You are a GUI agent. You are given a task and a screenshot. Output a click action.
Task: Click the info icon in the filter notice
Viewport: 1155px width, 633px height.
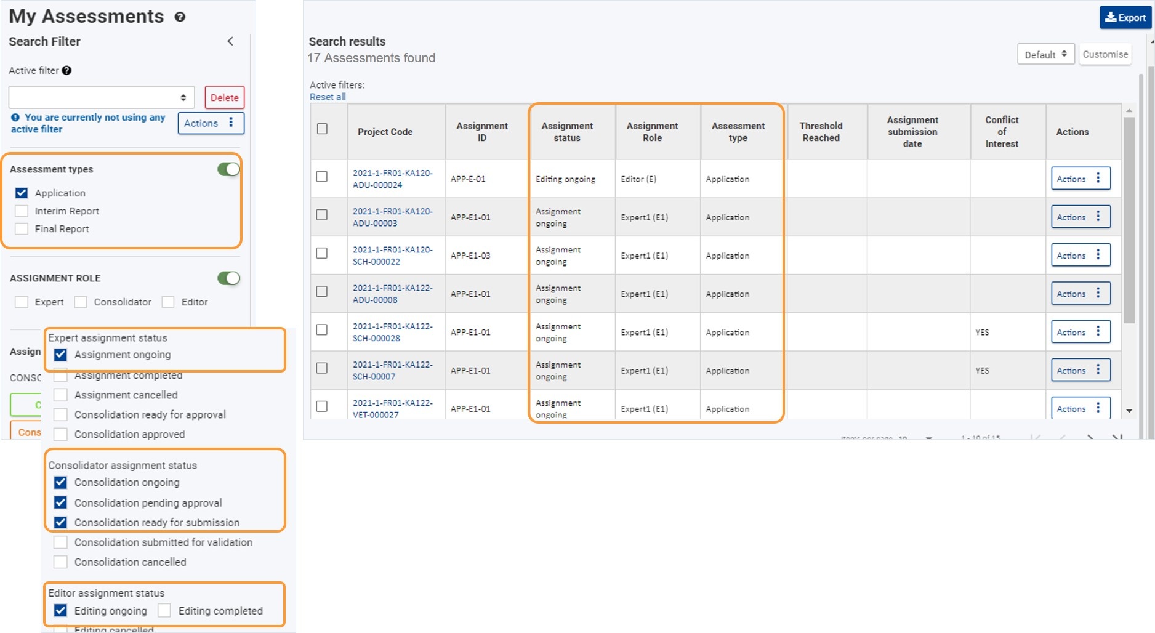(15, 117)
